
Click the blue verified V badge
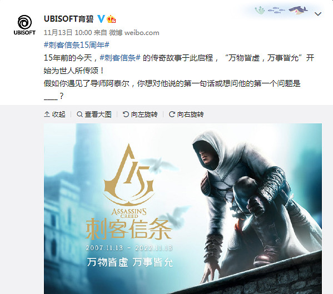coord(101,19)
